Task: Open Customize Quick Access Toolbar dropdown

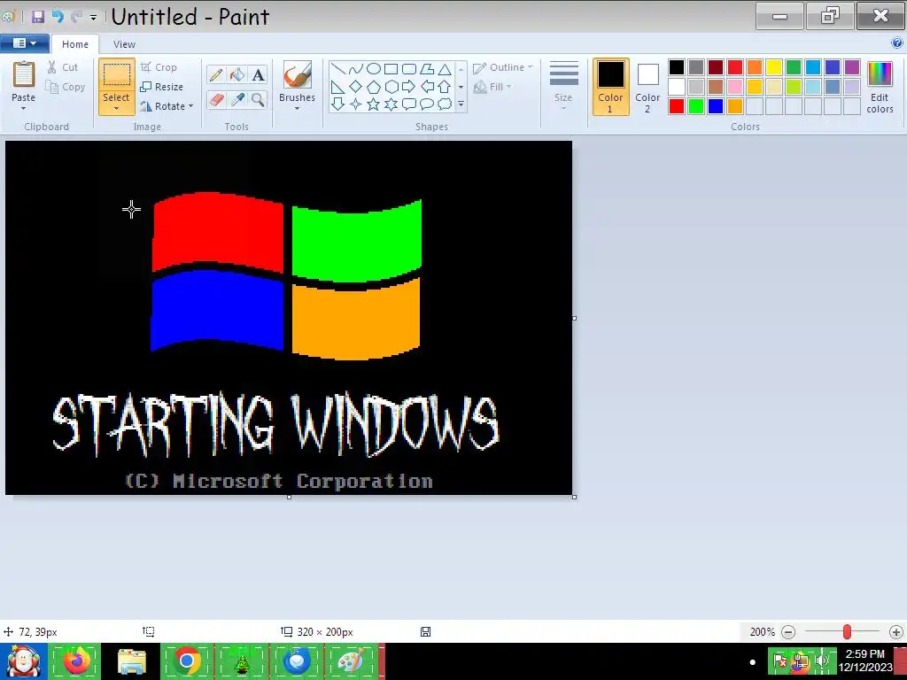Action: pos(93,18)
